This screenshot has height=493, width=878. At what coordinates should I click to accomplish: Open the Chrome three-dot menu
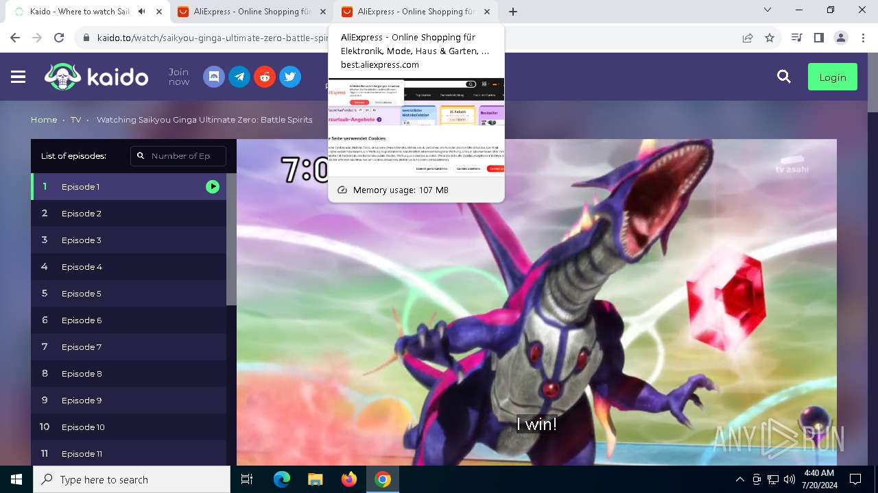[863, 38]
